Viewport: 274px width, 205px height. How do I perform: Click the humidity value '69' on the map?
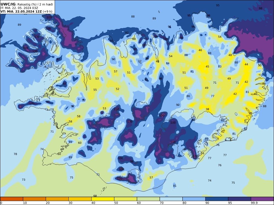click(95, 196)
